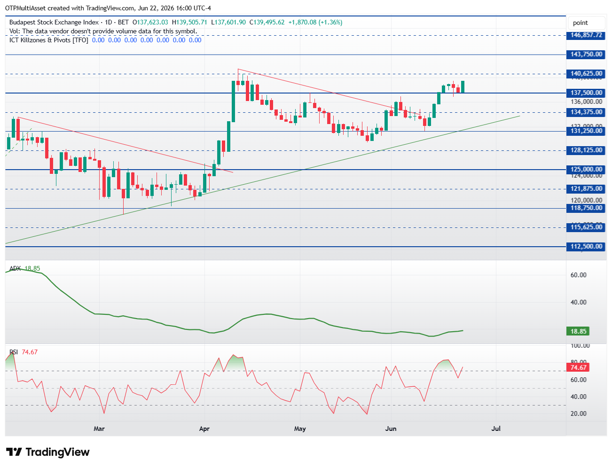Click the TradingView logo icon

click(14, 452)
